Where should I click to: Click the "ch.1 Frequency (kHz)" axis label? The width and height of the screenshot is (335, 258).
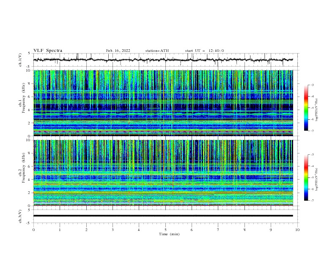point(22,98)
